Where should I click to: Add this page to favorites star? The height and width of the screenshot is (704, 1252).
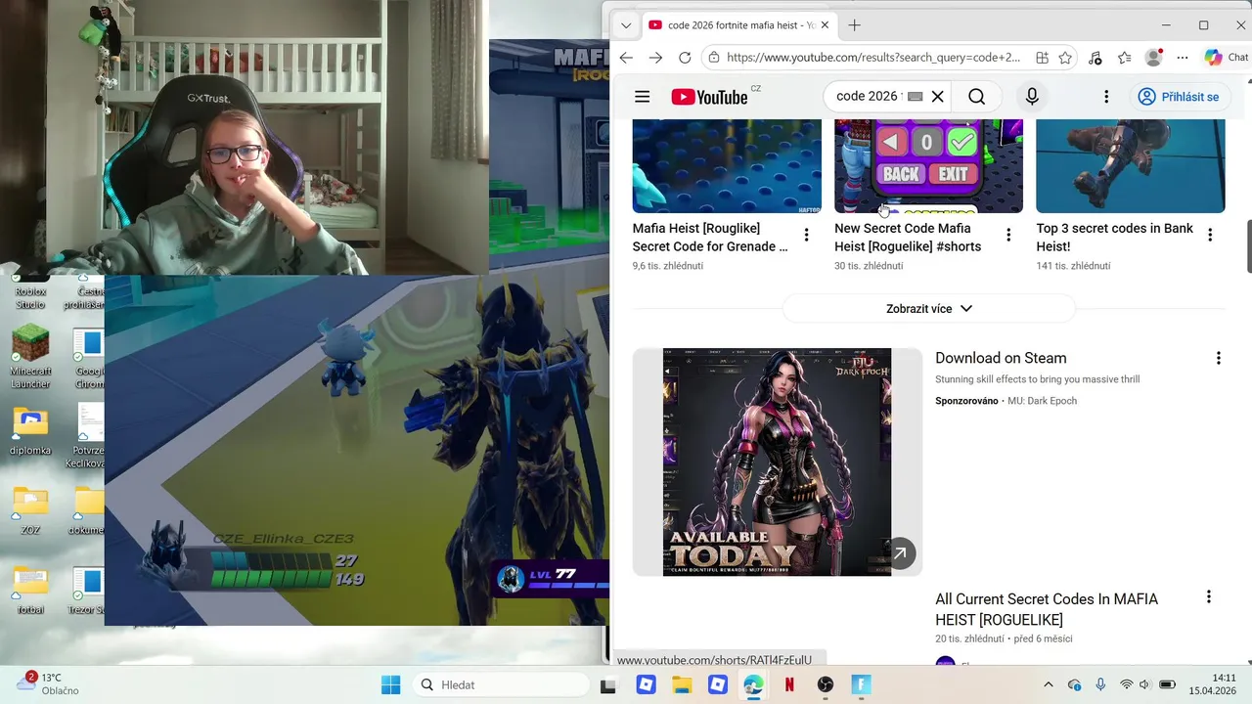click(x=1065, y=58)
